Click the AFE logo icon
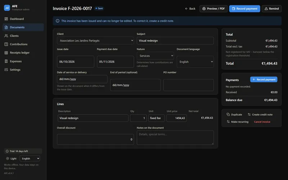This screenshot has height=180, width=288. point(7,8)
